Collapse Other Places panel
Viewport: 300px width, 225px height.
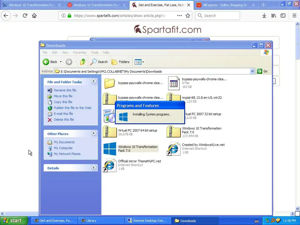pos(93,133)
